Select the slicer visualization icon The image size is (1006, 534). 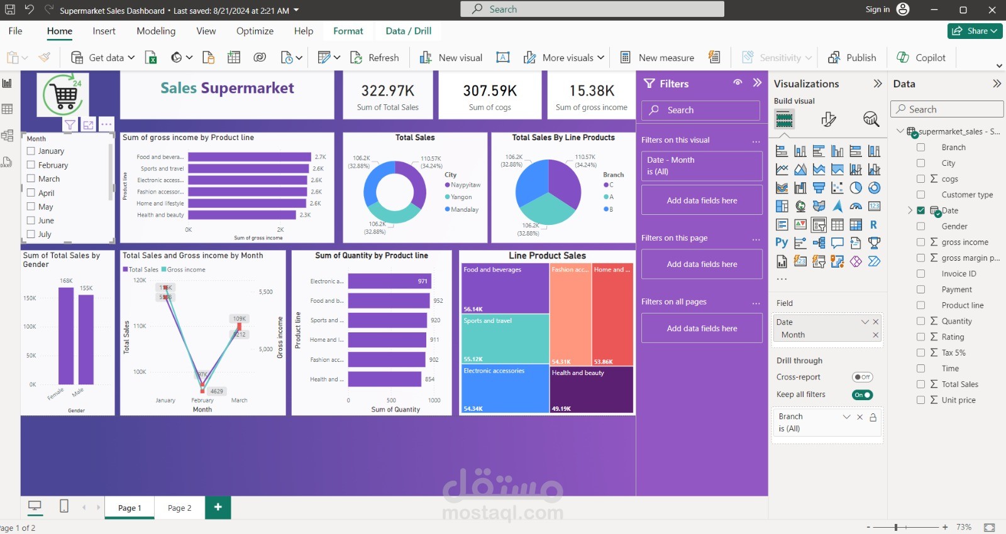point(819,225)
